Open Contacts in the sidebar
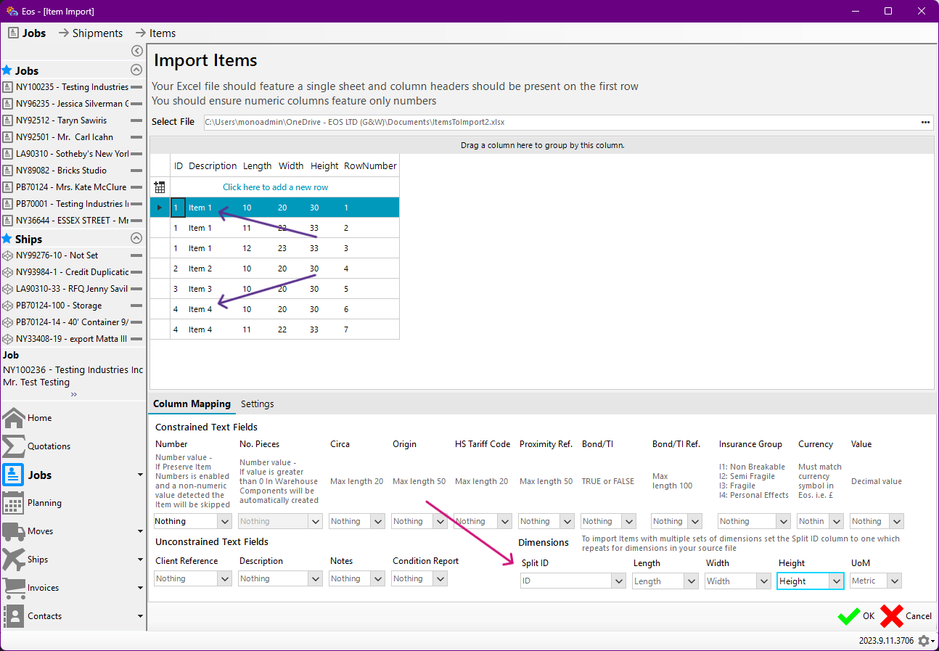This screenshot has width=939, height=651. point(14,616)
